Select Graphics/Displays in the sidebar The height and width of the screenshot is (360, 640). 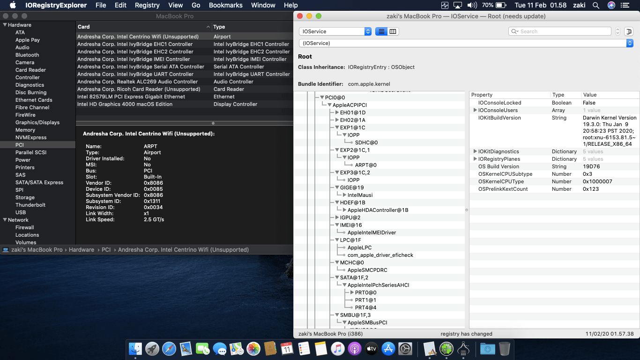[37, 122]
